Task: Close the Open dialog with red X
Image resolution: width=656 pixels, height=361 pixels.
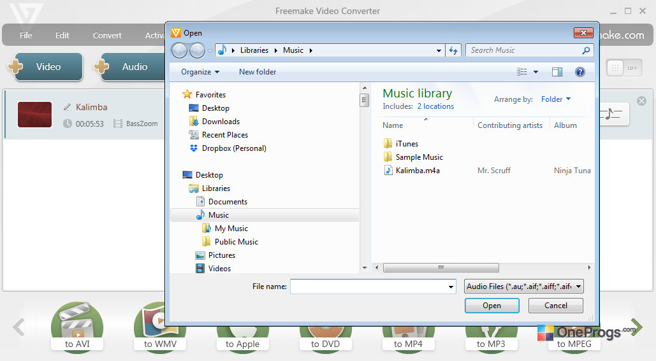Action: pos(583,32)
